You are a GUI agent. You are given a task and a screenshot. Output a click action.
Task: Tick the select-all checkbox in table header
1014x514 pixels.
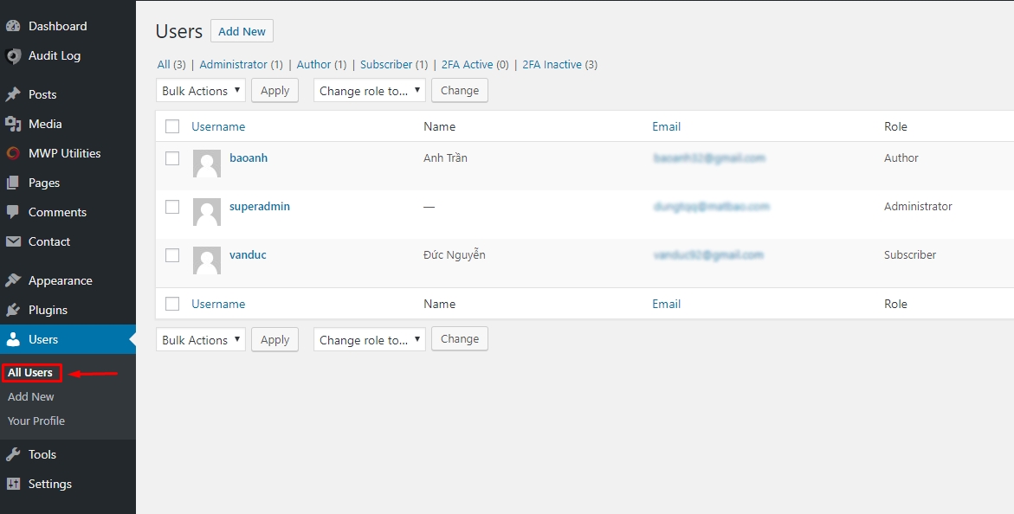point(172,126)
